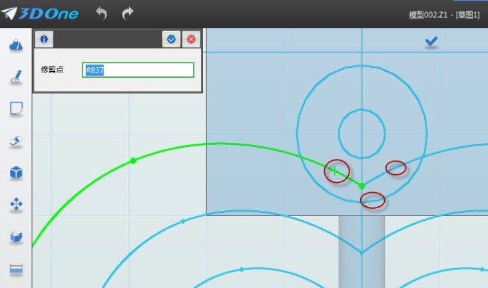Cancel trim with red X button
The image size is (488, 288).
pyautogui.click(x=192, y=39)
